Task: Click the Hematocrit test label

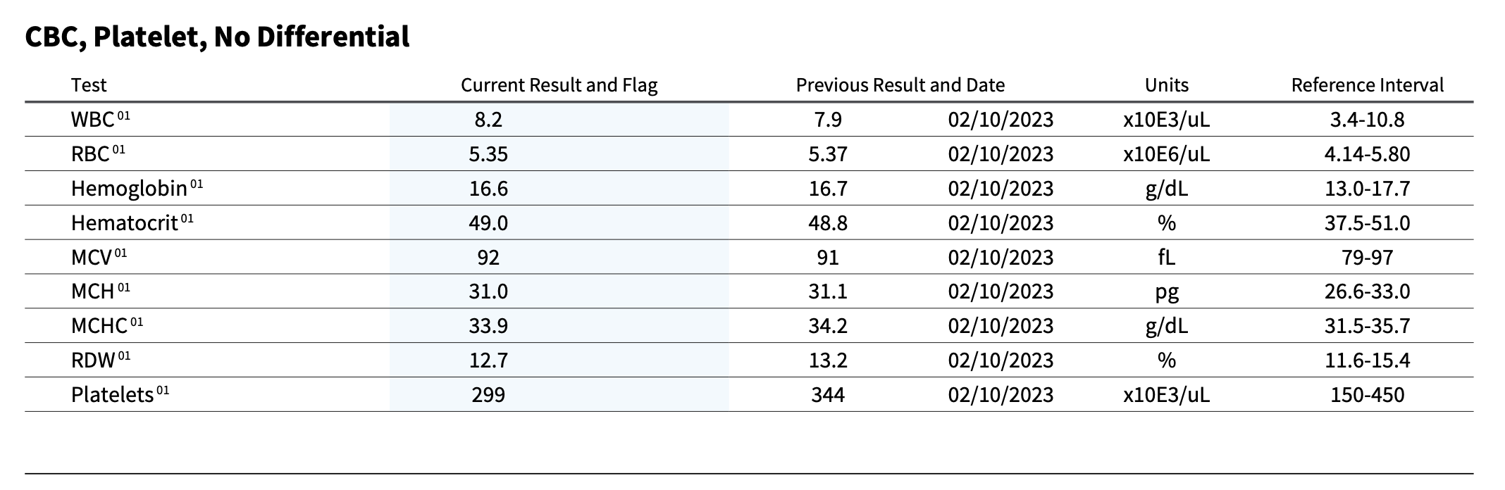Action: pos(124,223)
